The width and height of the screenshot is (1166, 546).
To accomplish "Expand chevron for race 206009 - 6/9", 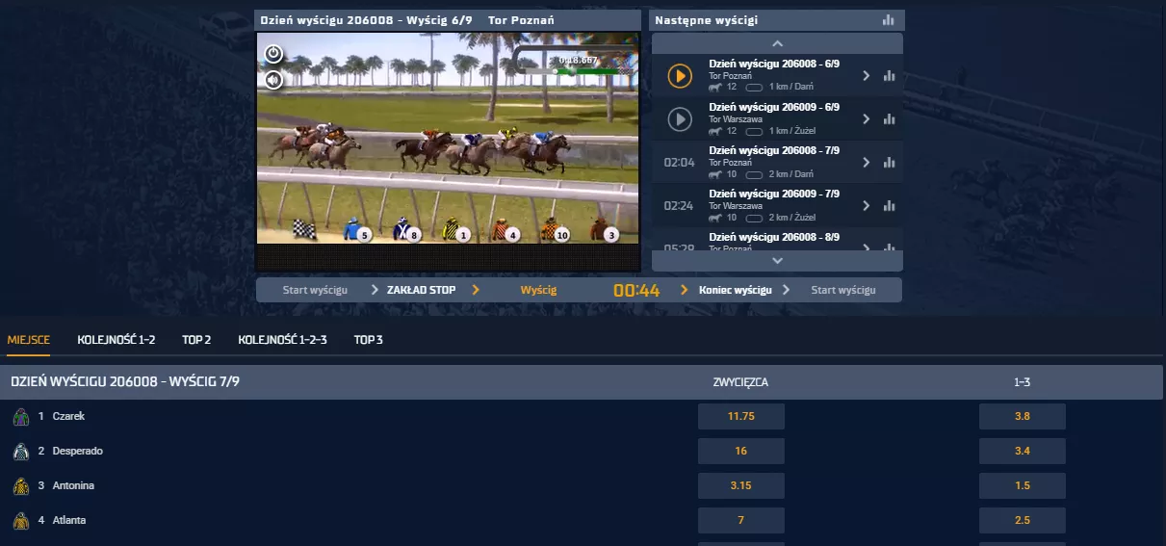I will (866, 119).
